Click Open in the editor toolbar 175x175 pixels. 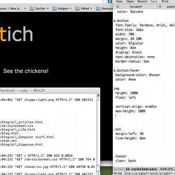coord(130,1)
